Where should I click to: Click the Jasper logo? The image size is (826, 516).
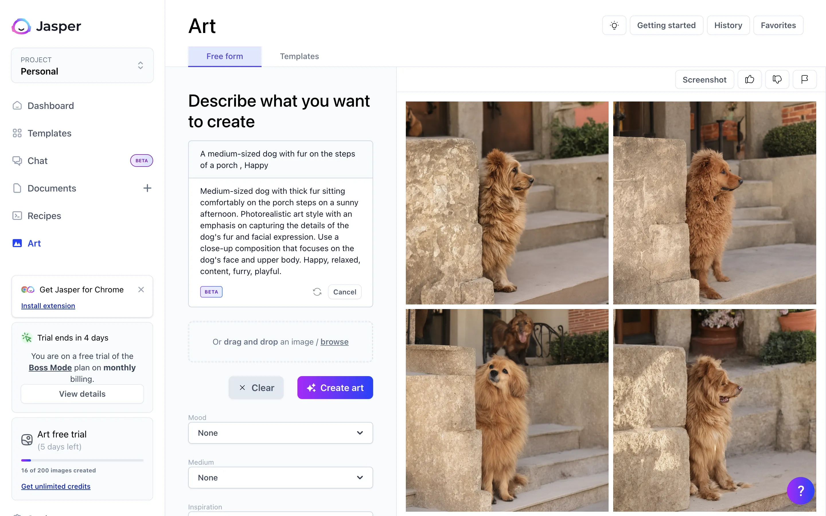tap(46, 26)
